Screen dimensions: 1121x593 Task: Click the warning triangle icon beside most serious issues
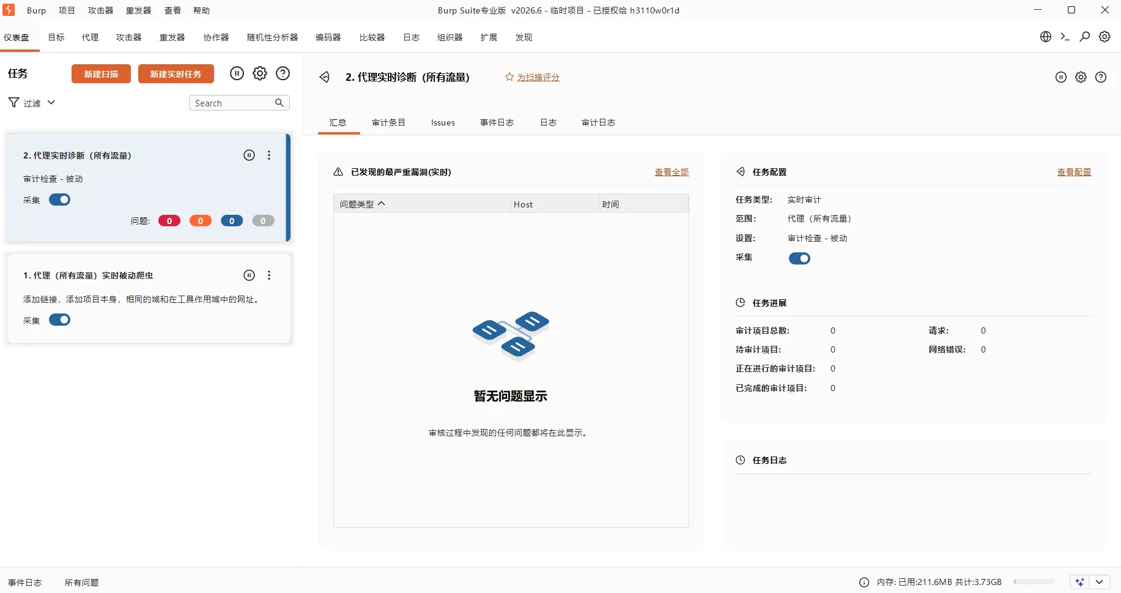tap(338, 172)
